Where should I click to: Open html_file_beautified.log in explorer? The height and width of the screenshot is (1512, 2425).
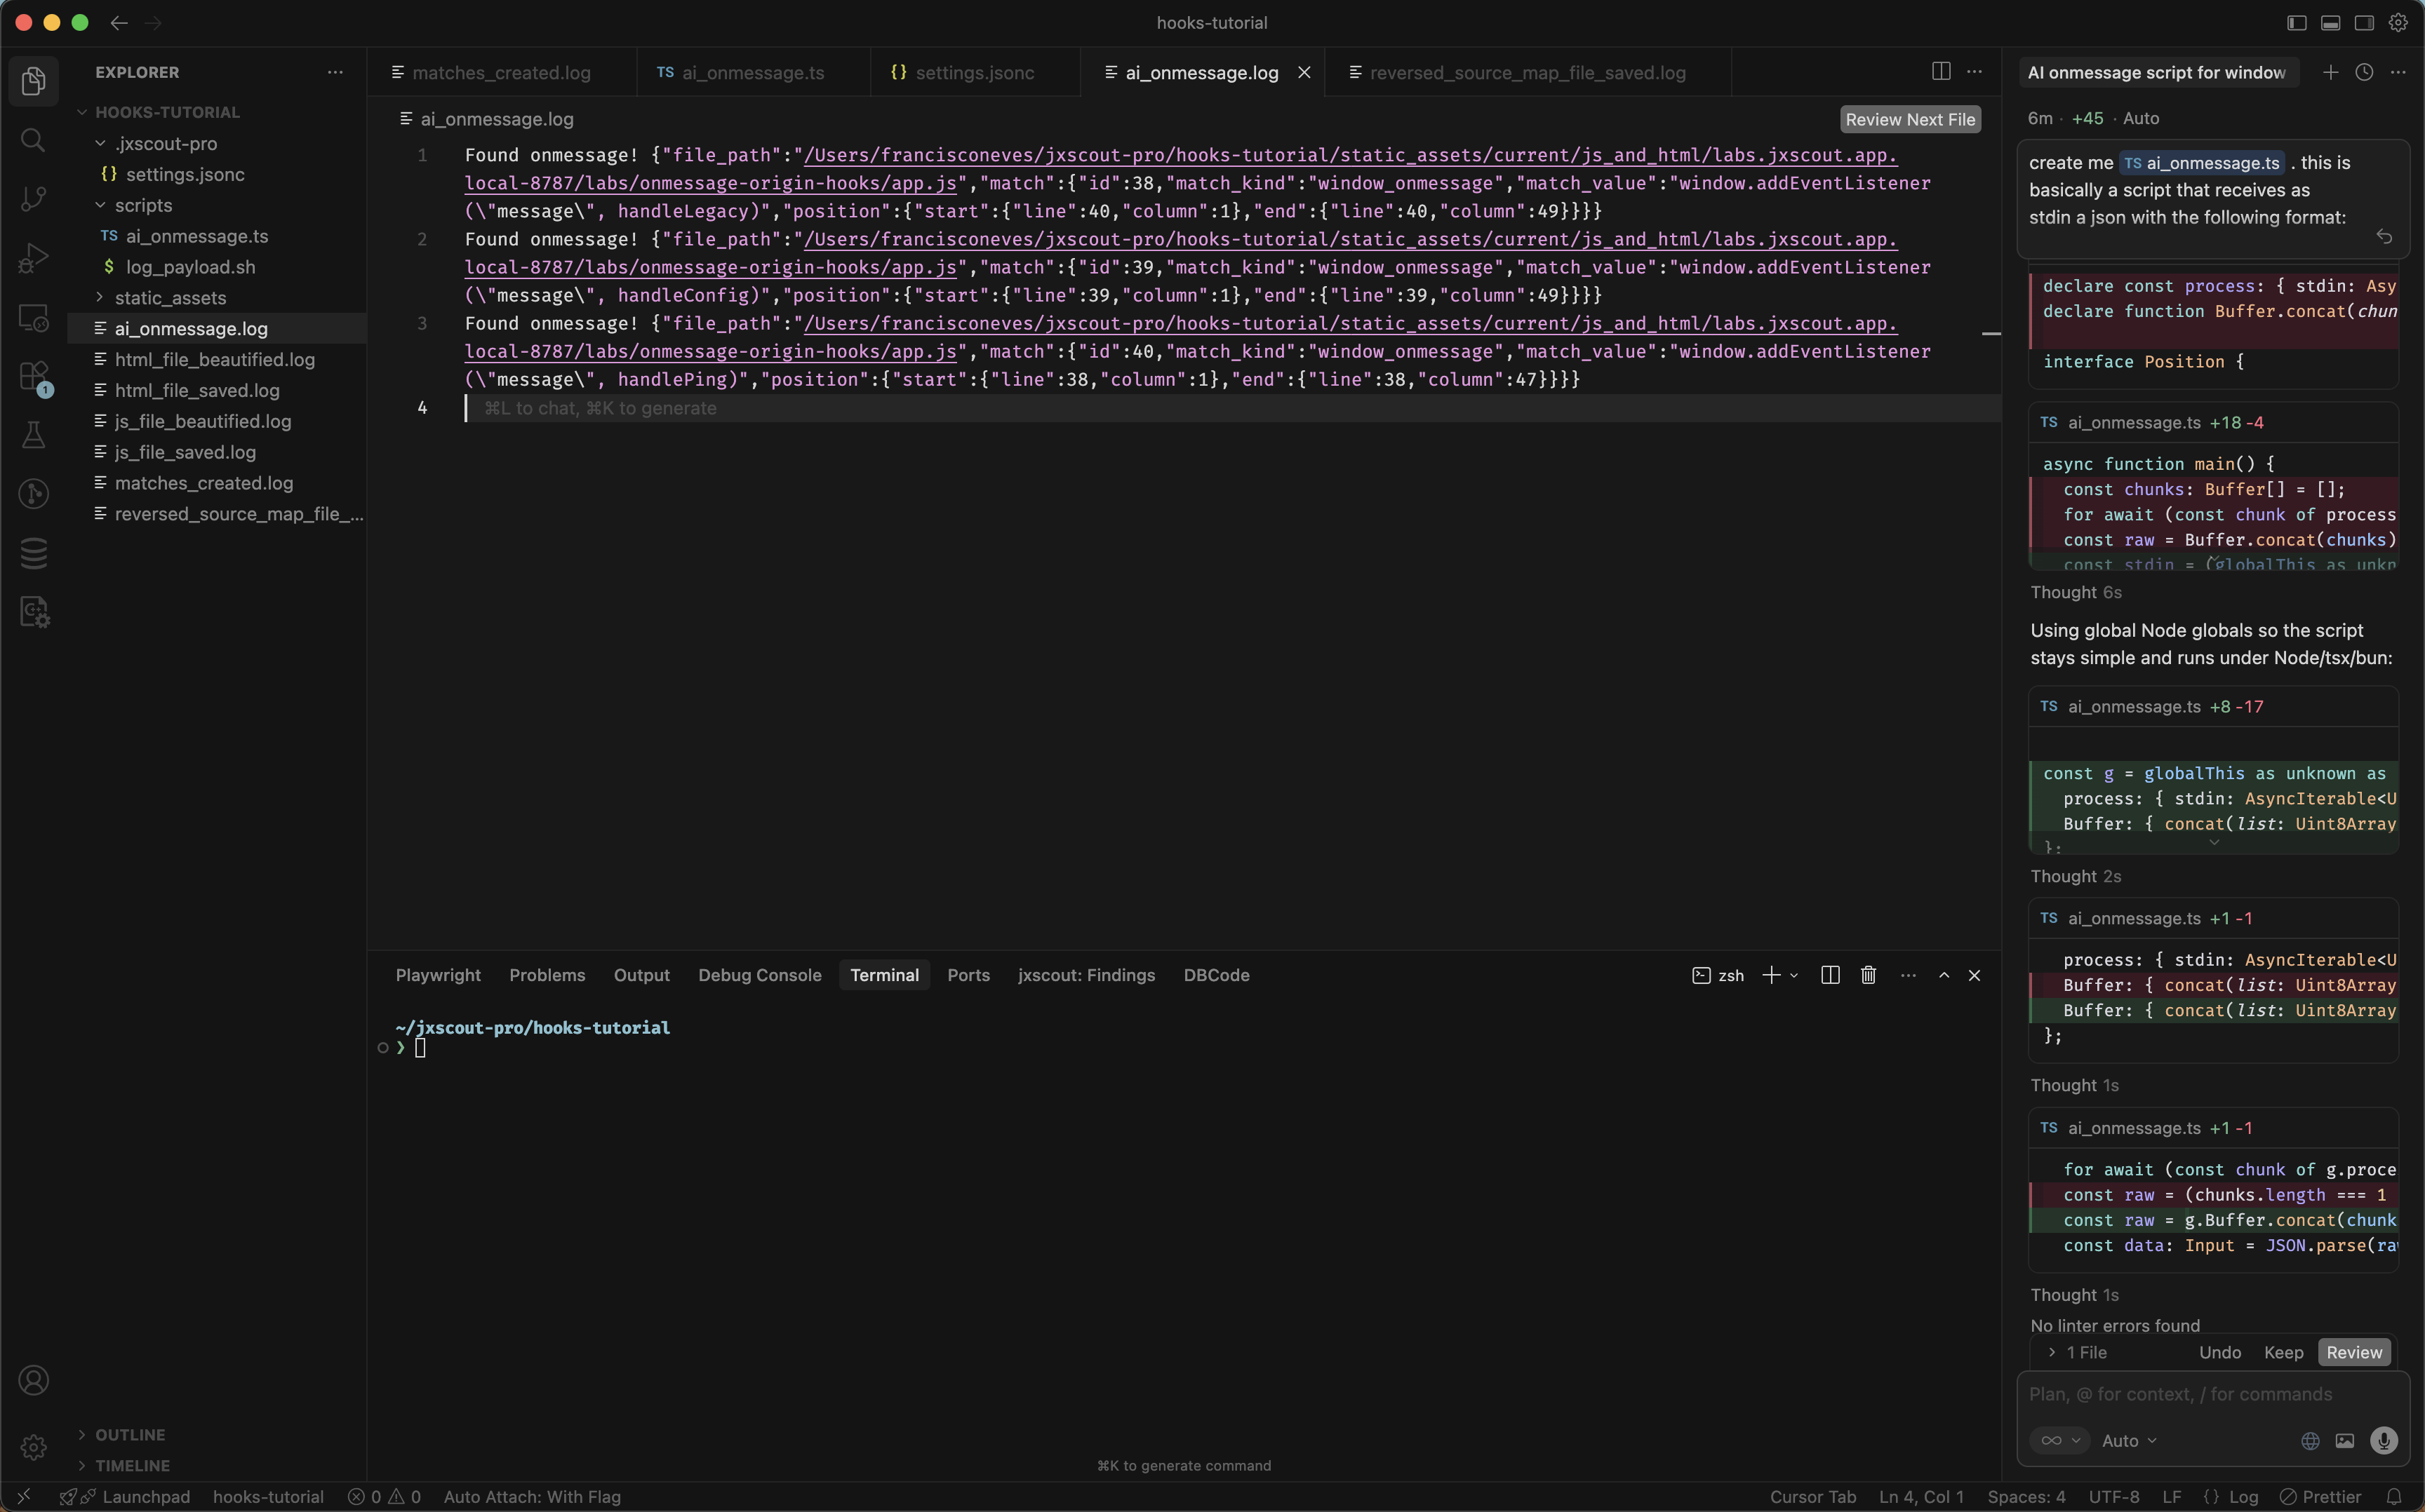click(214, 359)
